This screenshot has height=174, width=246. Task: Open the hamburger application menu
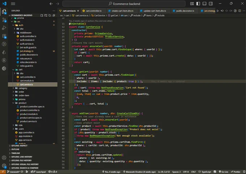click(x=13, y=4)
